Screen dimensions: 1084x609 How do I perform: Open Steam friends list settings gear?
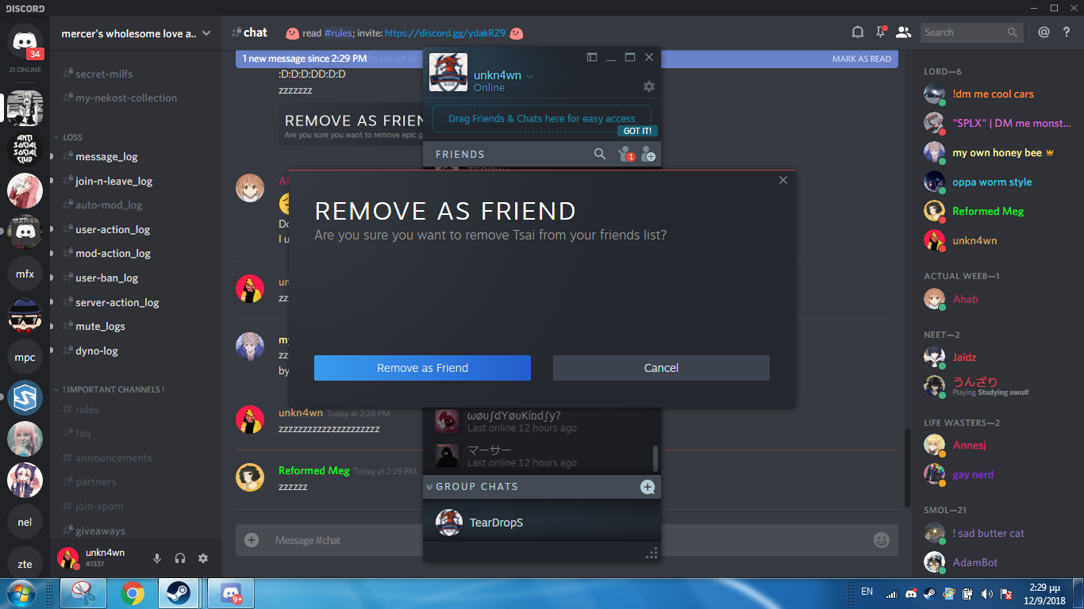pyautogui.click(x=648, y=86)
